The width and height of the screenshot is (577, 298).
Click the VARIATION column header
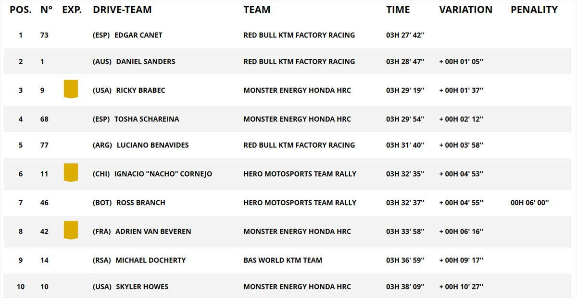point(465,10)
